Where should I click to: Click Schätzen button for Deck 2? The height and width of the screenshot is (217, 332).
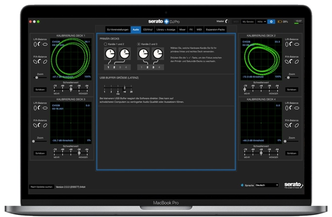[x=291, y=90]
